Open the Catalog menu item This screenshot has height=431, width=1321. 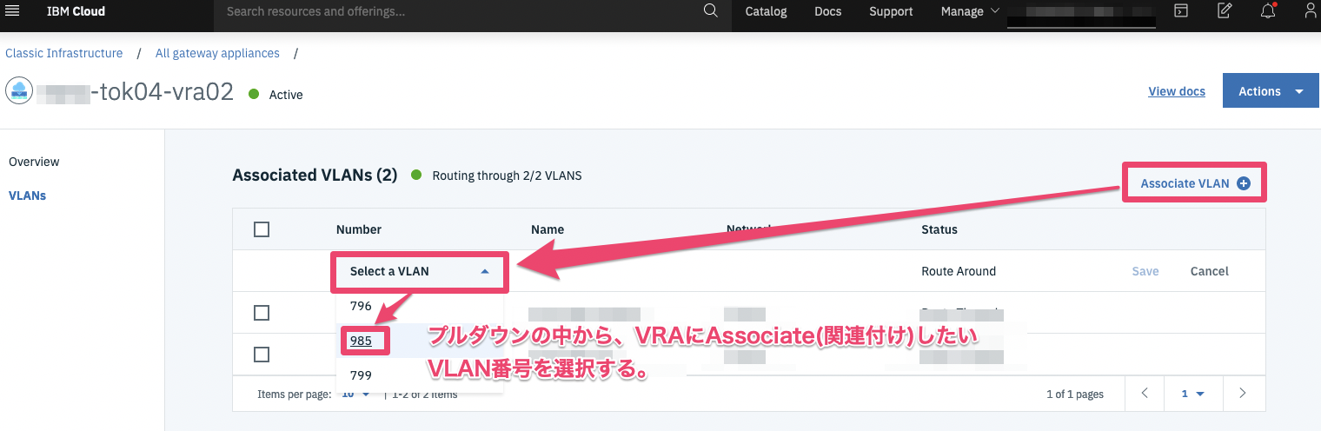click(x=766, y=11)
